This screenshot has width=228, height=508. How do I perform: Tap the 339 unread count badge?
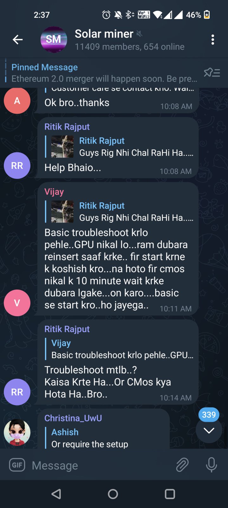tap(209, 415)
